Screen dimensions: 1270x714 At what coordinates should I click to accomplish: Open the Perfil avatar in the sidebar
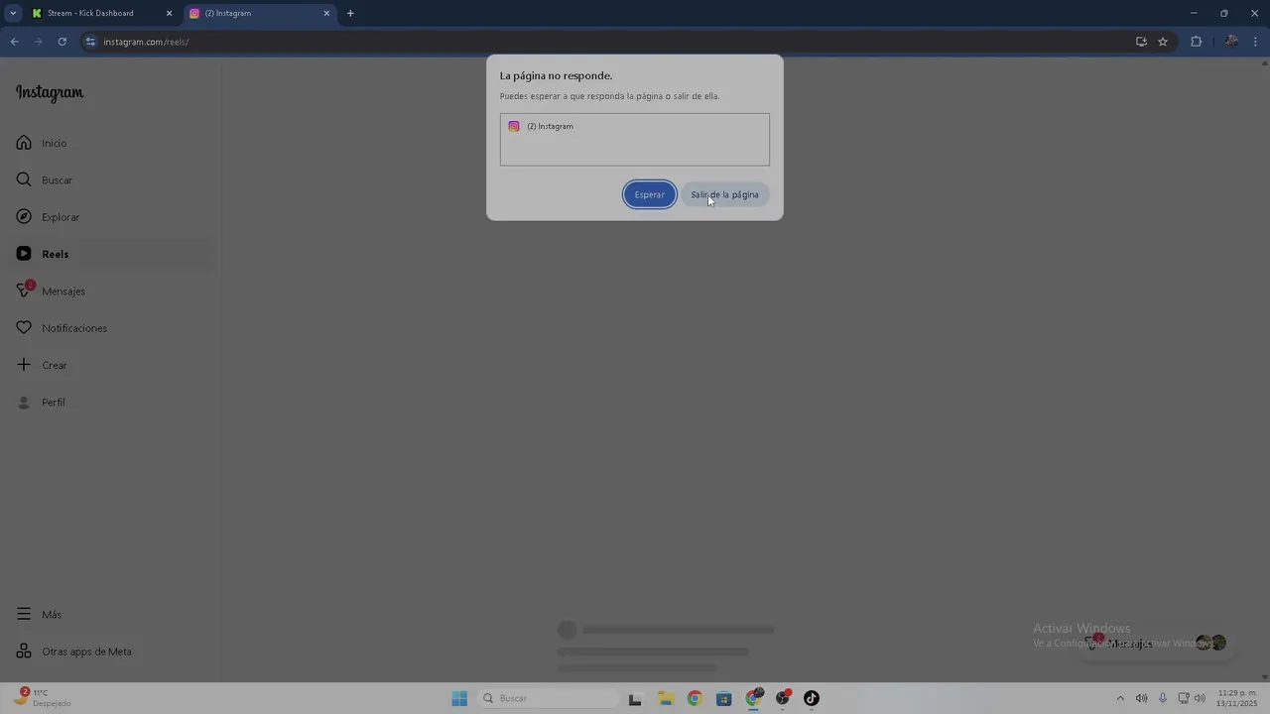coord(24,402)
